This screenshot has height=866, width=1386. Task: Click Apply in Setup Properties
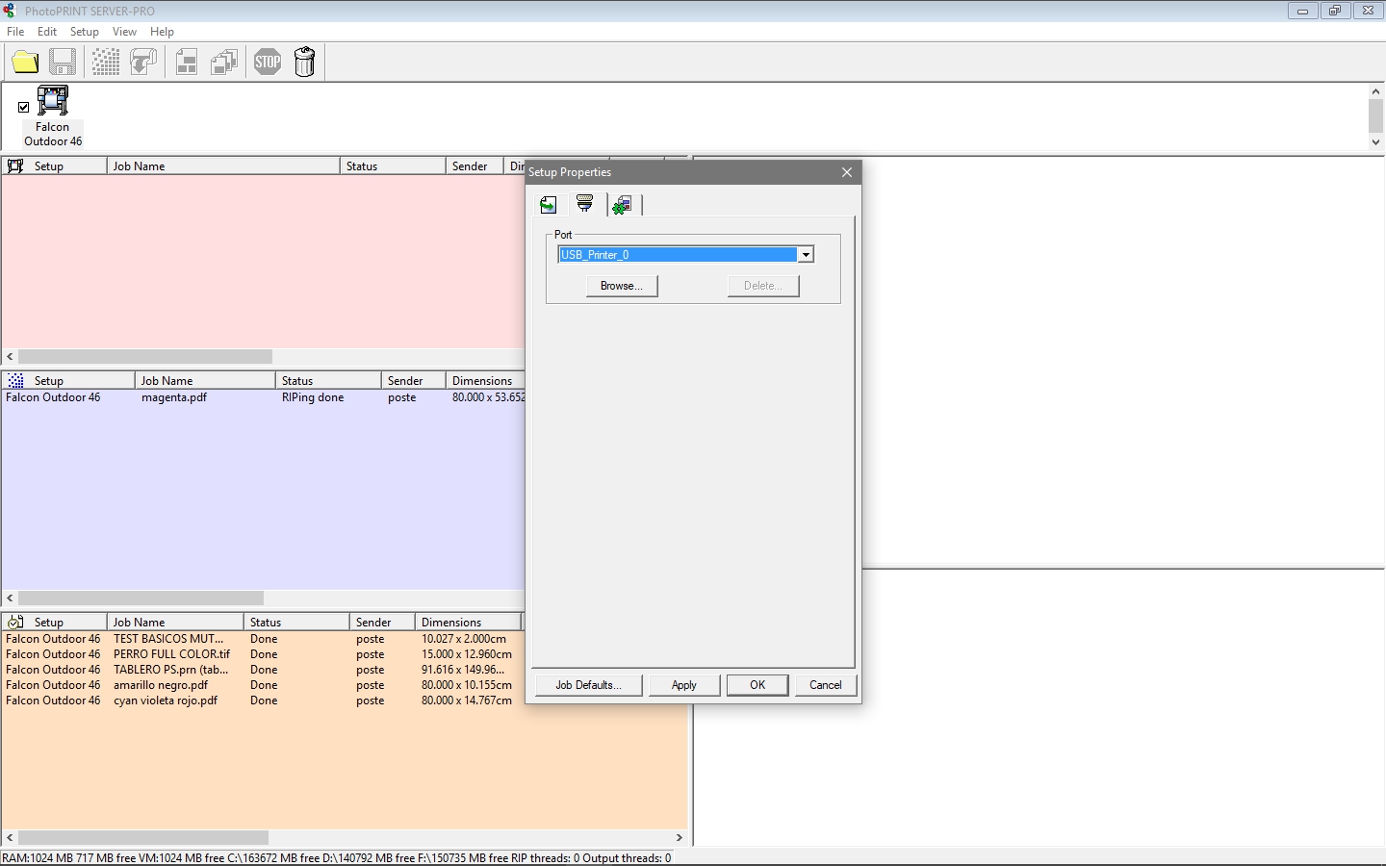coord(684,685)
